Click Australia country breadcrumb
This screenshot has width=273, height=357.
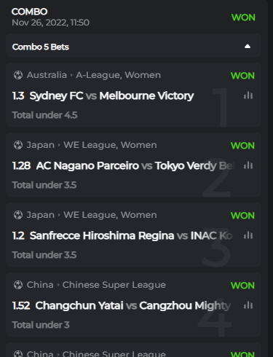pos(47,75)
